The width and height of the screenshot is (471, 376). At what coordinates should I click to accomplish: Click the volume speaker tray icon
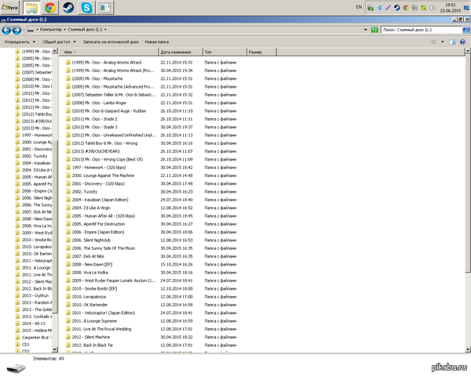tap(433, 8)
